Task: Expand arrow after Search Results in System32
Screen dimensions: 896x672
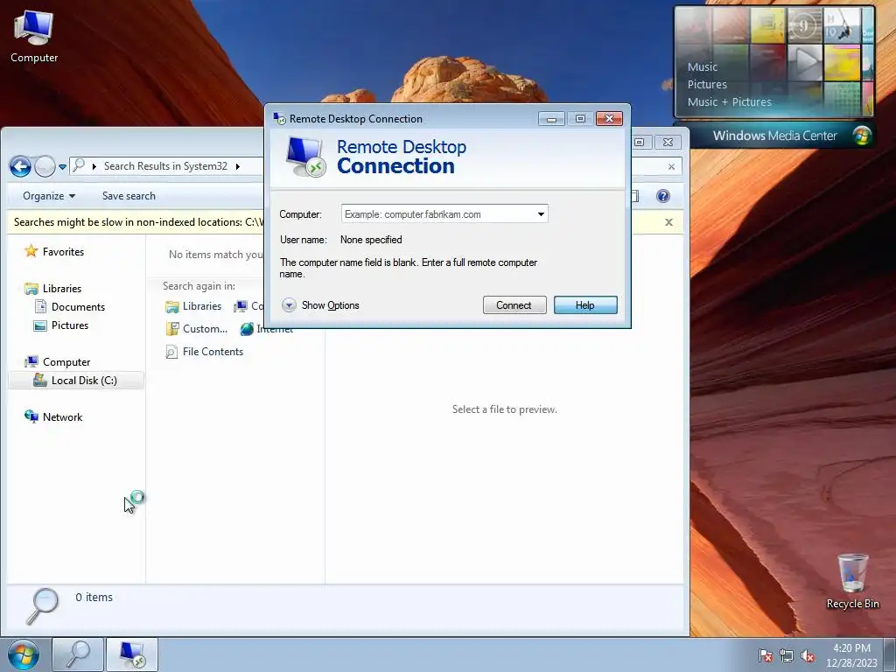Action: click(x=238, y=166)
